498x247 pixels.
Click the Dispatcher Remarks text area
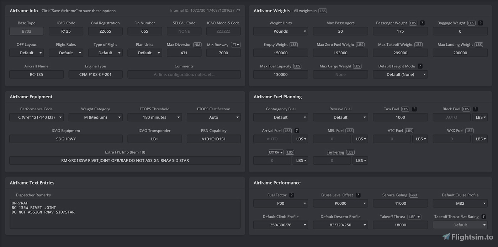tap(125, 214)
